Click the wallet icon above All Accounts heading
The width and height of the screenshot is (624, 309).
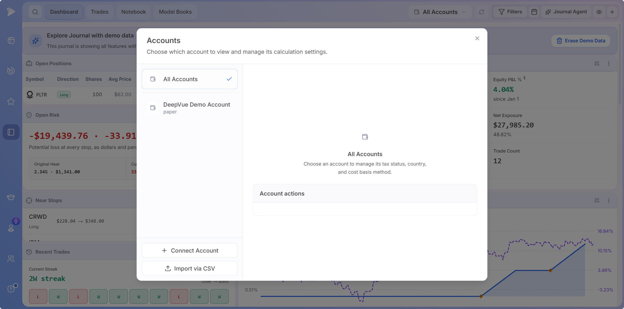(x=365, y=137)
